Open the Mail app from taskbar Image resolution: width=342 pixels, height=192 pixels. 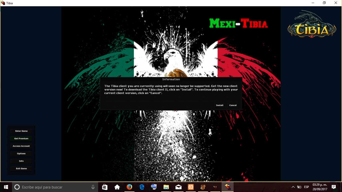(x=178, y=187)
